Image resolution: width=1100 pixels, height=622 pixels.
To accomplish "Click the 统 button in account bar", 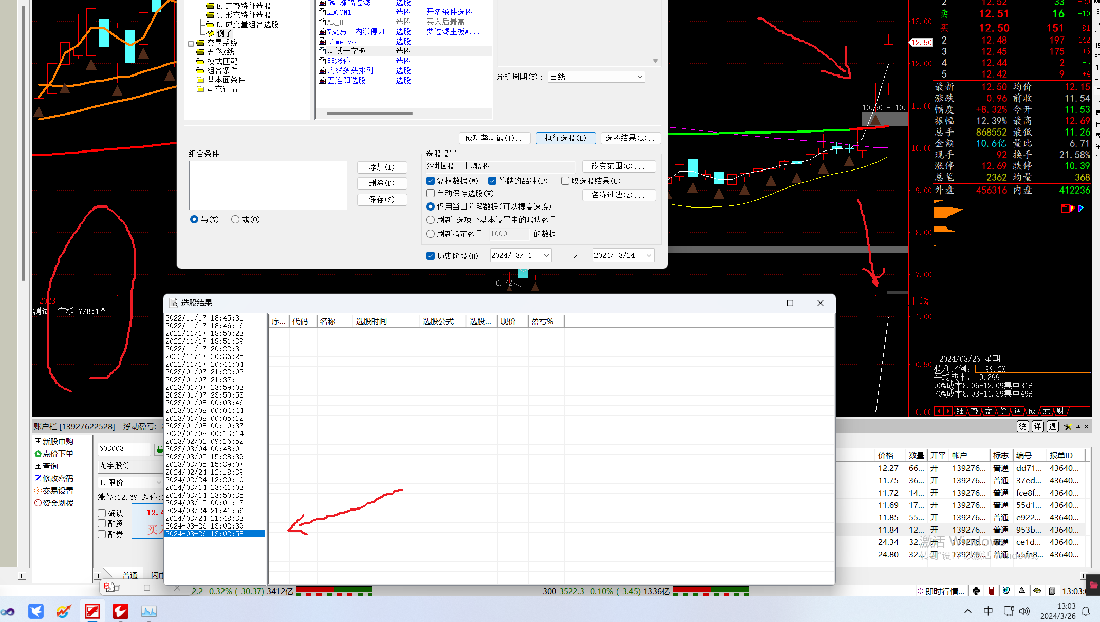I will pos(1023,426).
